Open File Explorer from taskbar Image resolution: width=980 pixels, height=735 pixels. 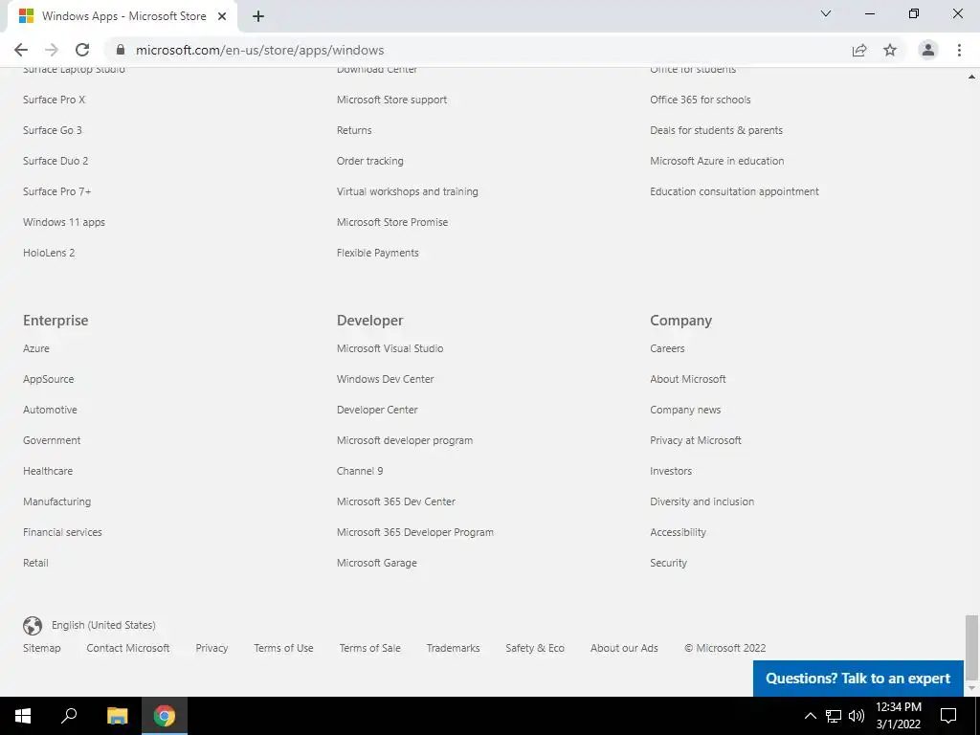point(117,716)
